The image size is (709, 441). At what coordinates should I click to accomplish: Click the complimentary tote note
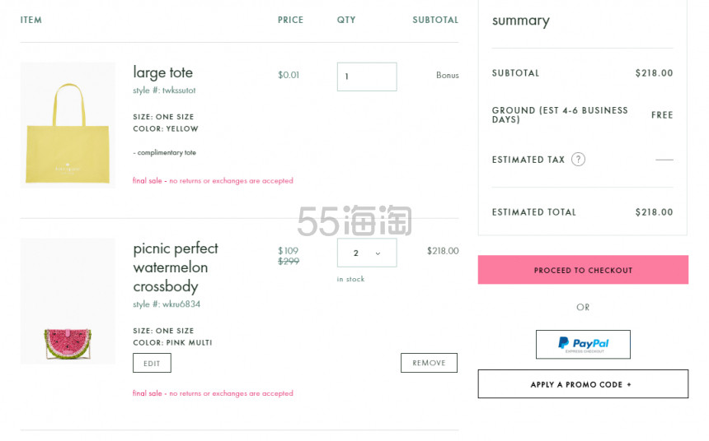tap(165, 152)
